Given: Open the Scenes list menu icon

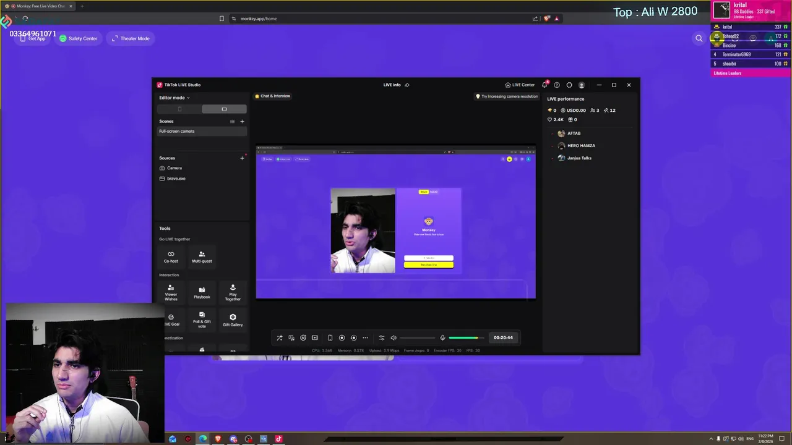Looking at the screenshot, I should [x=232, y=122].
